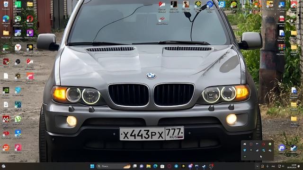Viewport: 303px width, 170px height.
Task: Open Telegram on the taskbar
Action: pos(176,166)
